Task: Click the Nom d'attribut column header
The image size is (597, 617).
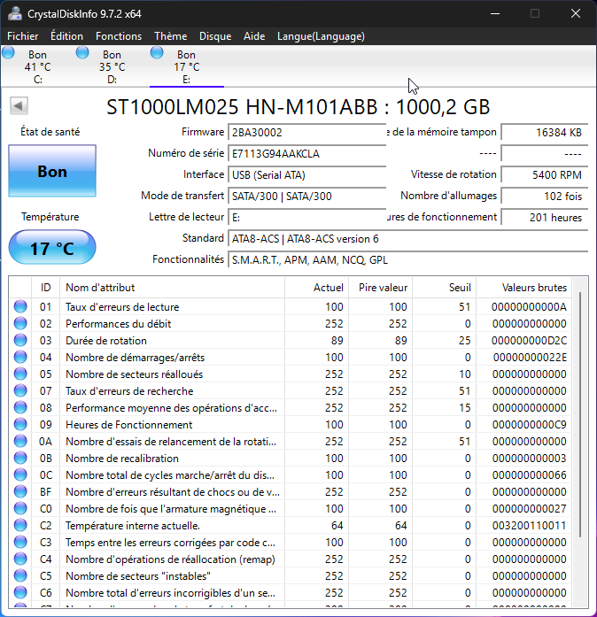Action: click(172, 288)
